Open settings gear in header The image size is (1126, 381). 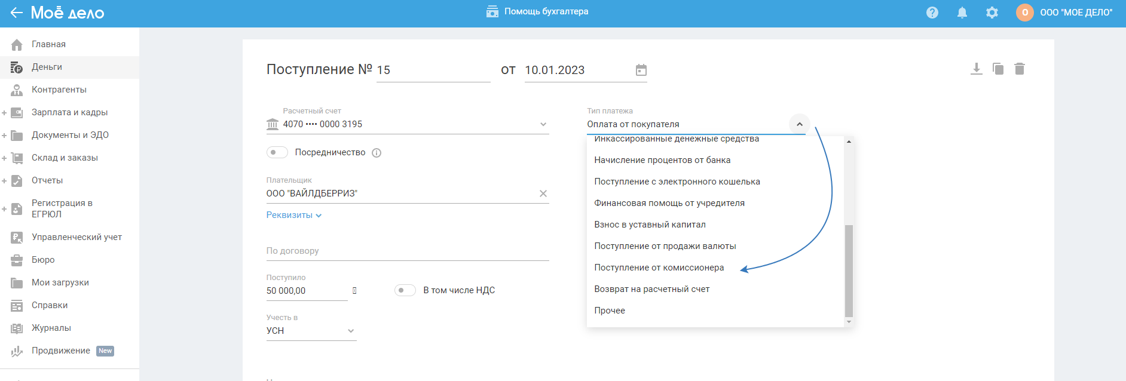(992, 13)
